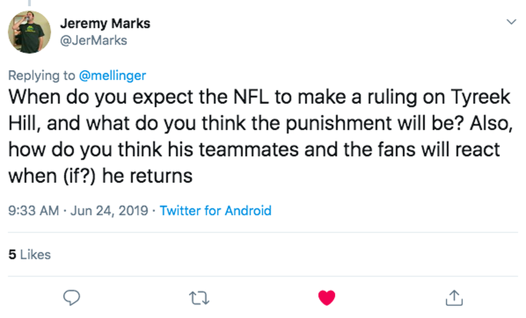526x318 pixels.
Task: Unlike the tweet using the red heart
Action: pyautogui.click(x=327, y=298)
